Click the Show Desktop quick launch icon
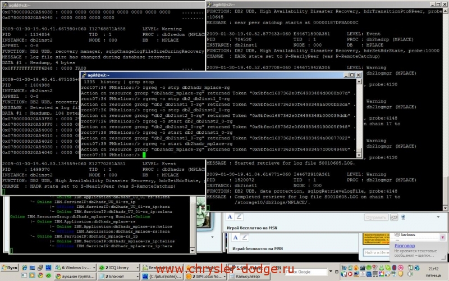 (x=32, y=268)
